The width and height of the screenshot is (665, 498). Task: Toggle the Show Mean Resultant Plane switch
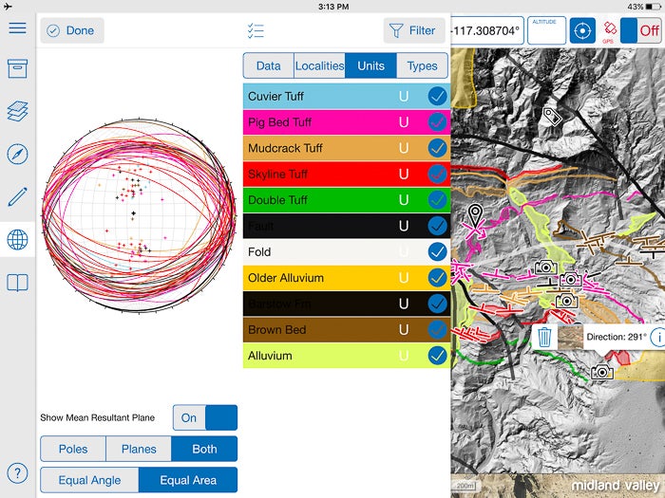click(x=204, y=417)
